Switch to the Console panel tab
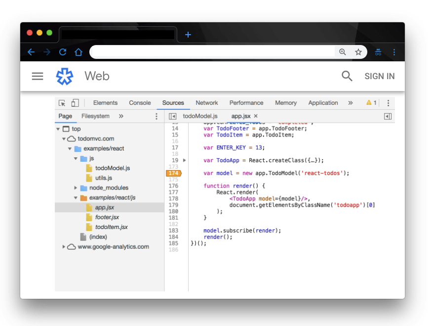This screenshot has height=326, width=430. pyautogui.click(x=140, y=103)
